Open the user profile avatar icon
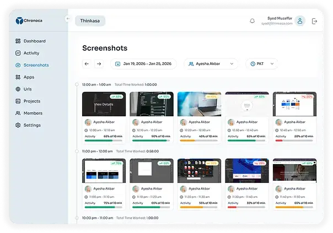 click(300, 21)
